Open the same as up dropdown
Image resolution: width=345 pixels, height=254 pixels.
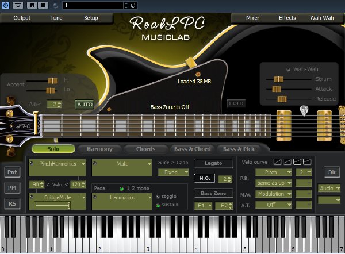click(274, 183)
